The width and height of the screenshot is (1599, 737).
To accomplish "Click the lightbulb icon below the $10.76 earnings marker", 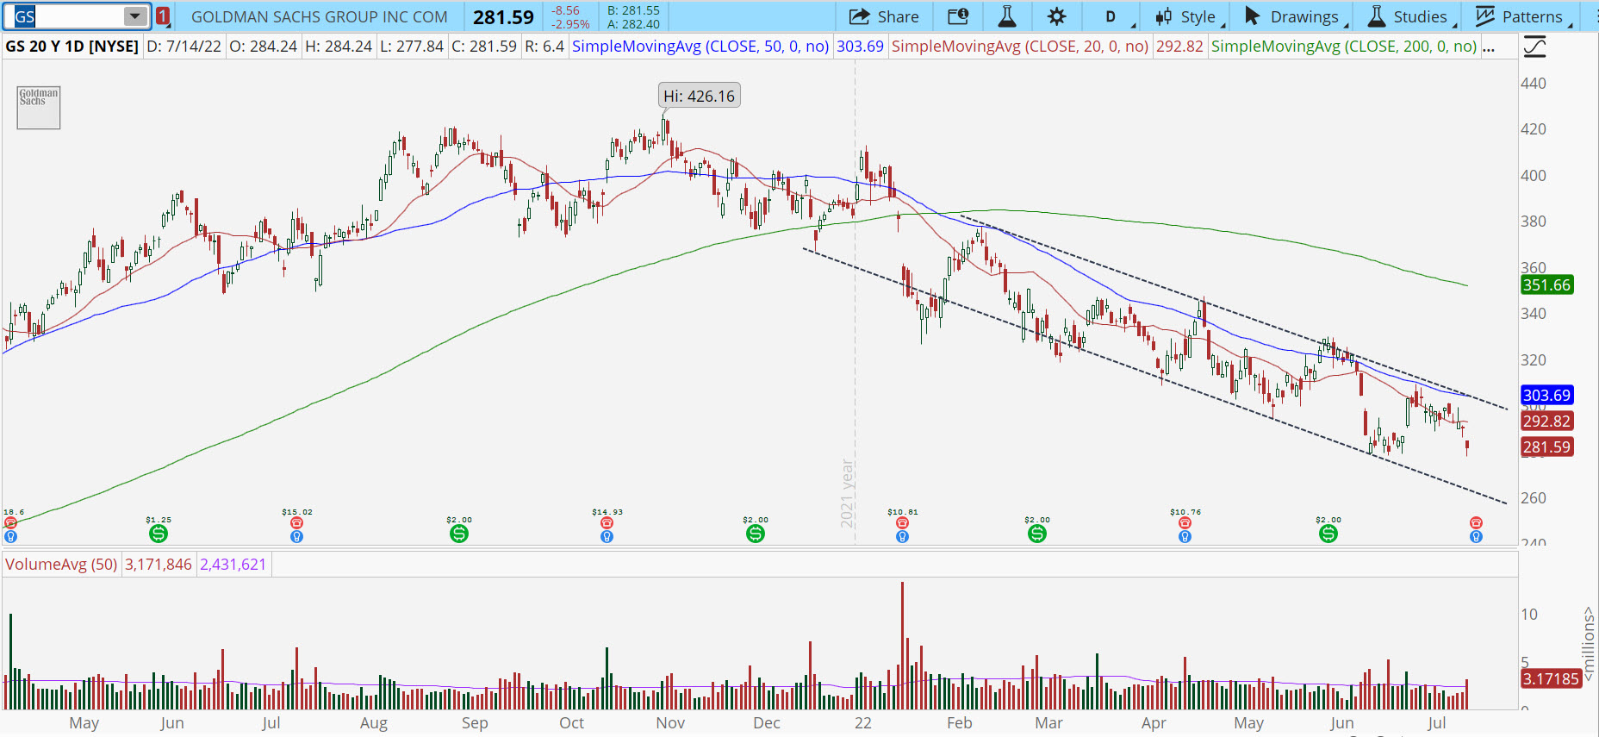I will 1185,537.
